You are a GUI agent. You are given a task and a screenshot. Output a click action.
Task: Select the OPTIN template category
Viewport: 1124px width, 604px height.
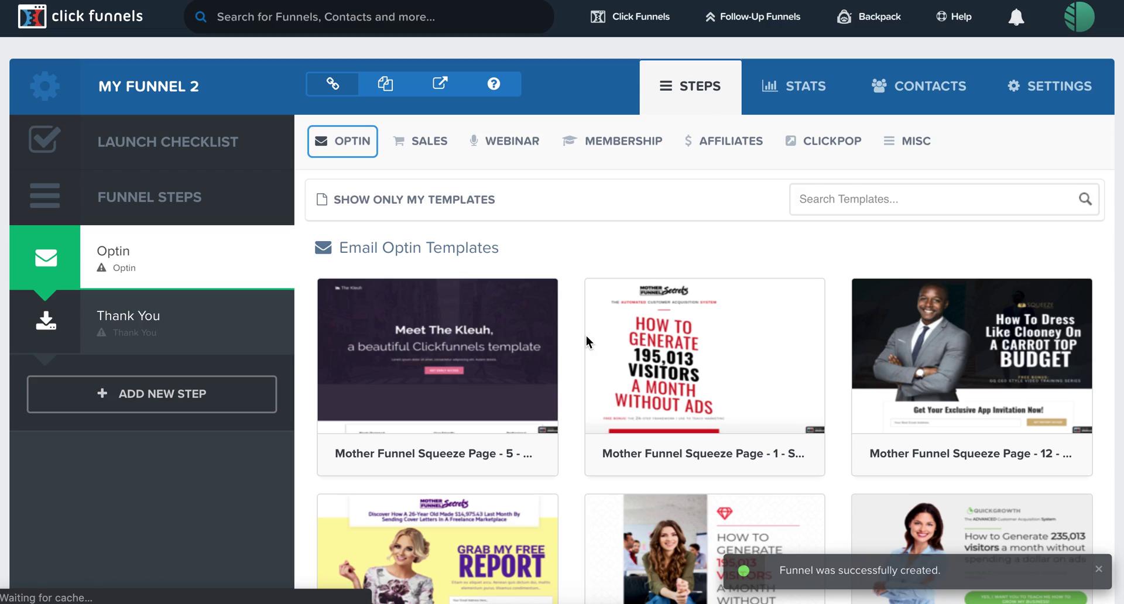[342, 141]
